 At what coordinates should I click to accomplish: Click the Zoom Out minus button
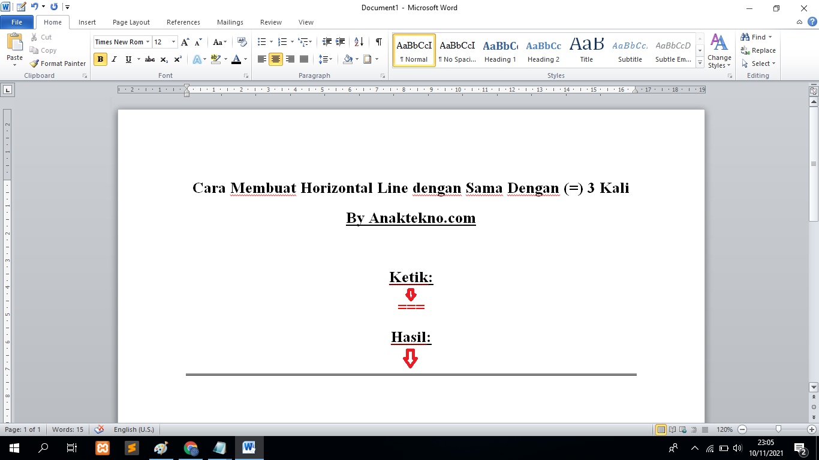pos(742,429)
